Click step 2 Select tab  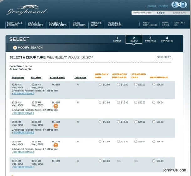[x=134, y=39]
